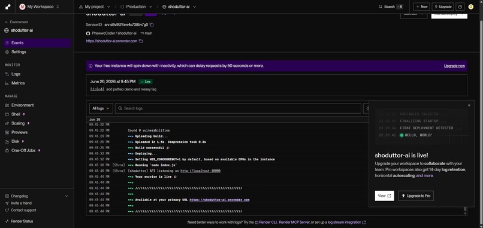This screenshot has height=228, width=483.
Task: Expand the My project dropdown
Action: pyautogui.click(x=95, y=7)
